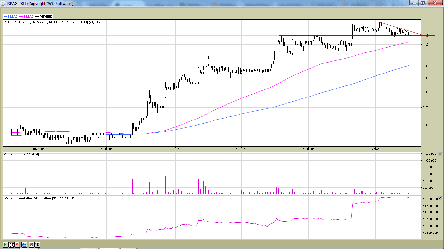Click the green K button in the bottom toolbar
The height and width of the screenshot is (250, 445).
pyautogui.click(x=6, y=245)
